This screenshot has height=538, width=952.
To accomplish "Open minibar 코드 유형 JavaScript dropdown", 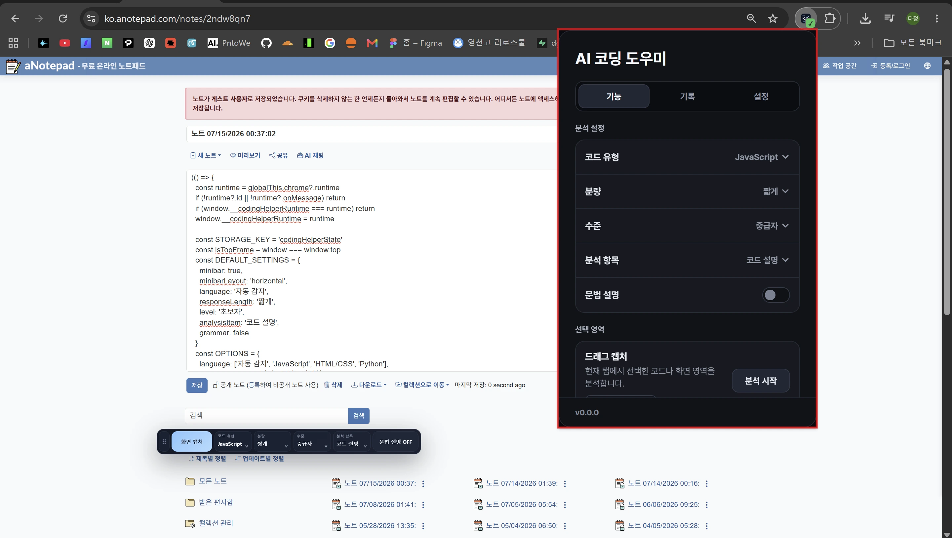I will [233, 441].
